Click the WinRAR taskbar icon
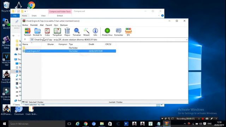Viewport: 226px width, 127px height. coord(167,124)
